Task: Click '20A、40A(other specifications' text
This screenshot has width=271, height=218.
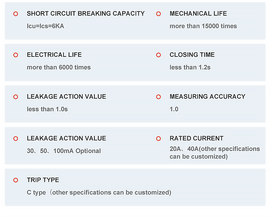Action: point(215,149)
